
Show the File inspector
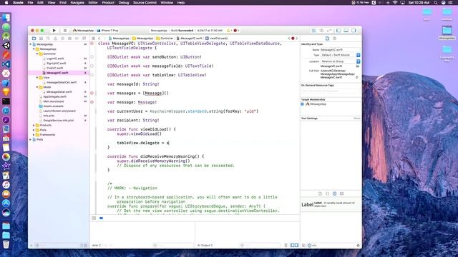click(327, 39)
